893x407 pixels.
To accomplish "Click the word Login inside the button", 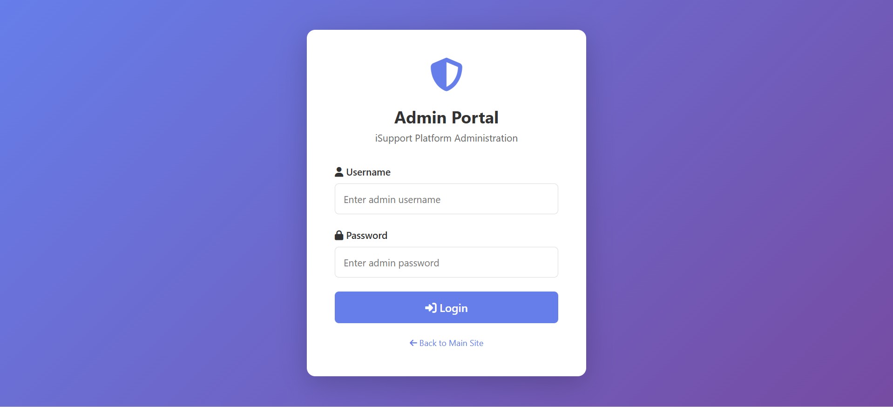I will click(453, 308).
